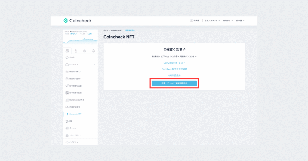Click 重要事項同意 breadcrumb item

tap(130, 30)
